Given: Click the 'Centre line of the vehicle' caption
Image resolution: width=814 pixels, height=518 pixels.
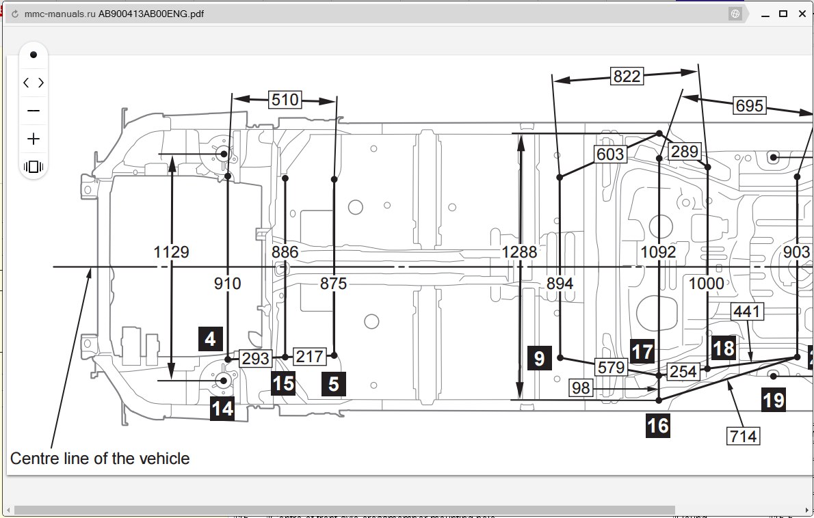Looking at the screenshot, I should click(100, 459).
